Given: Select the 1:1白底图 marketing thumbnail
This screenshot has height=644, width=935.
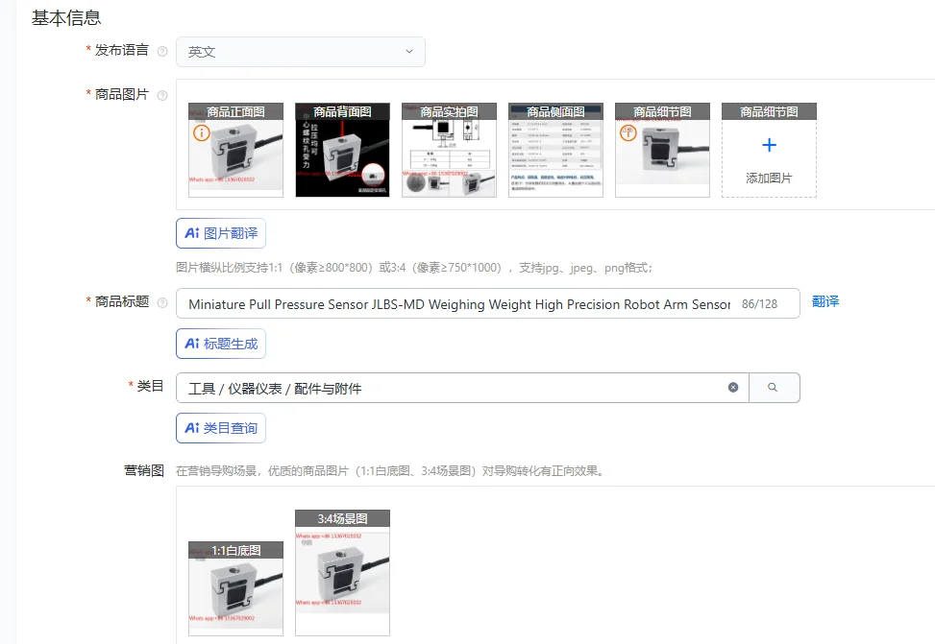Looking at the screenshot, I should coord(235,588).
